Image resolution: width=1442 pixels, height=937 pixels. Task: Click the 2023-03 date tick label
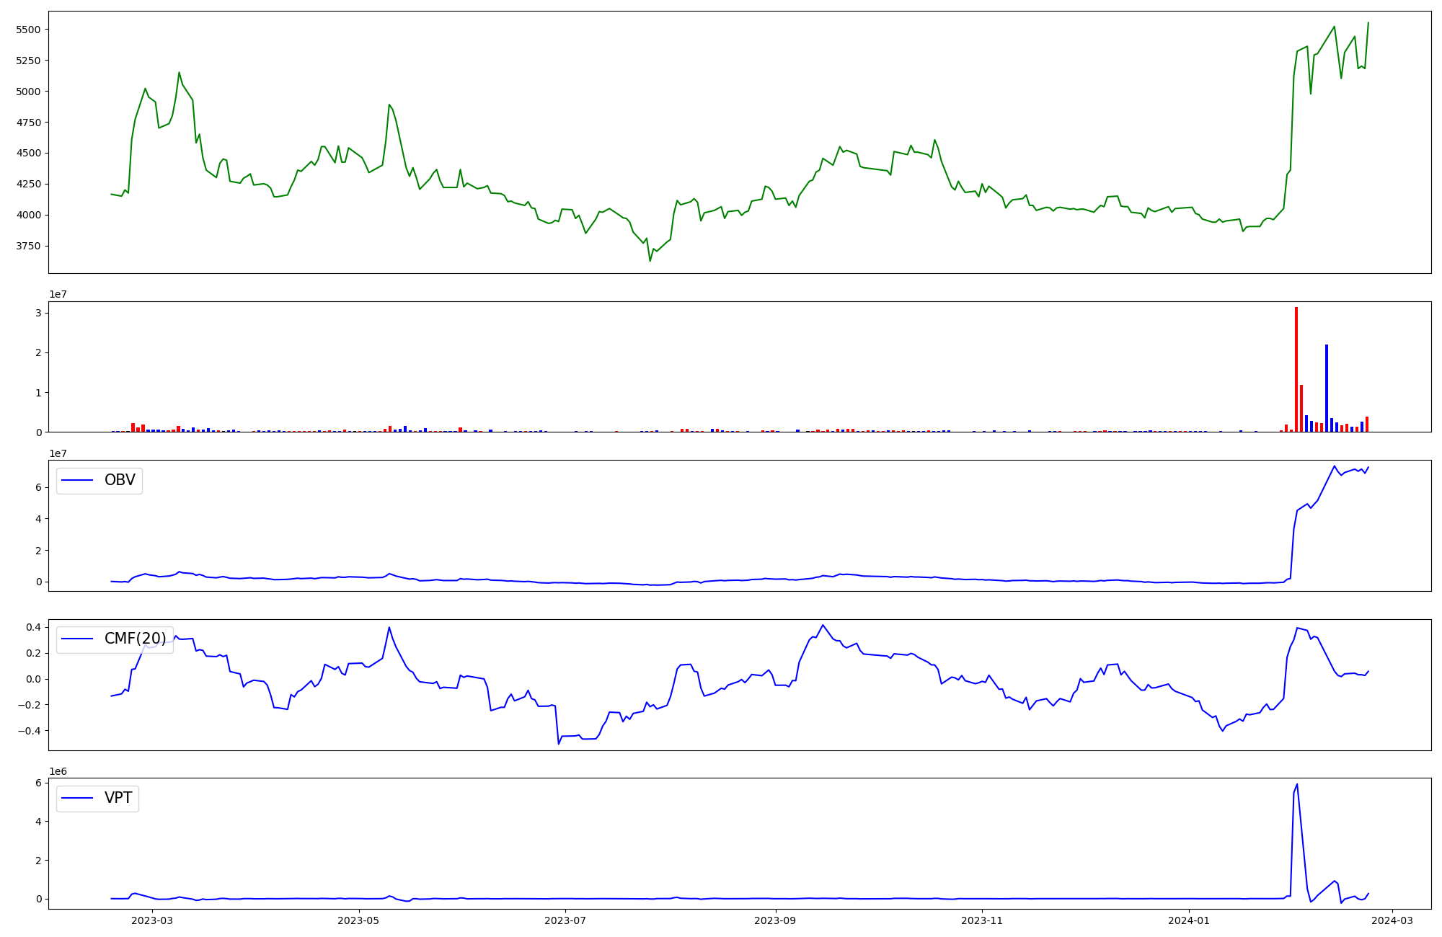click(152, 920)
